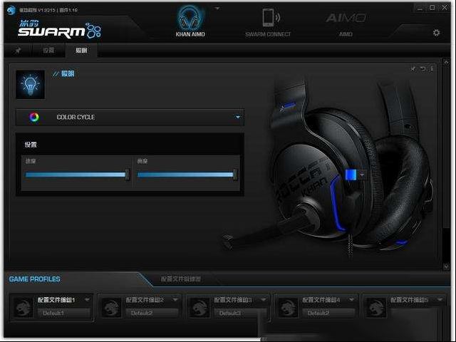Pick the blue color swatch on headset
456x342 pixels.
point(351,175)
